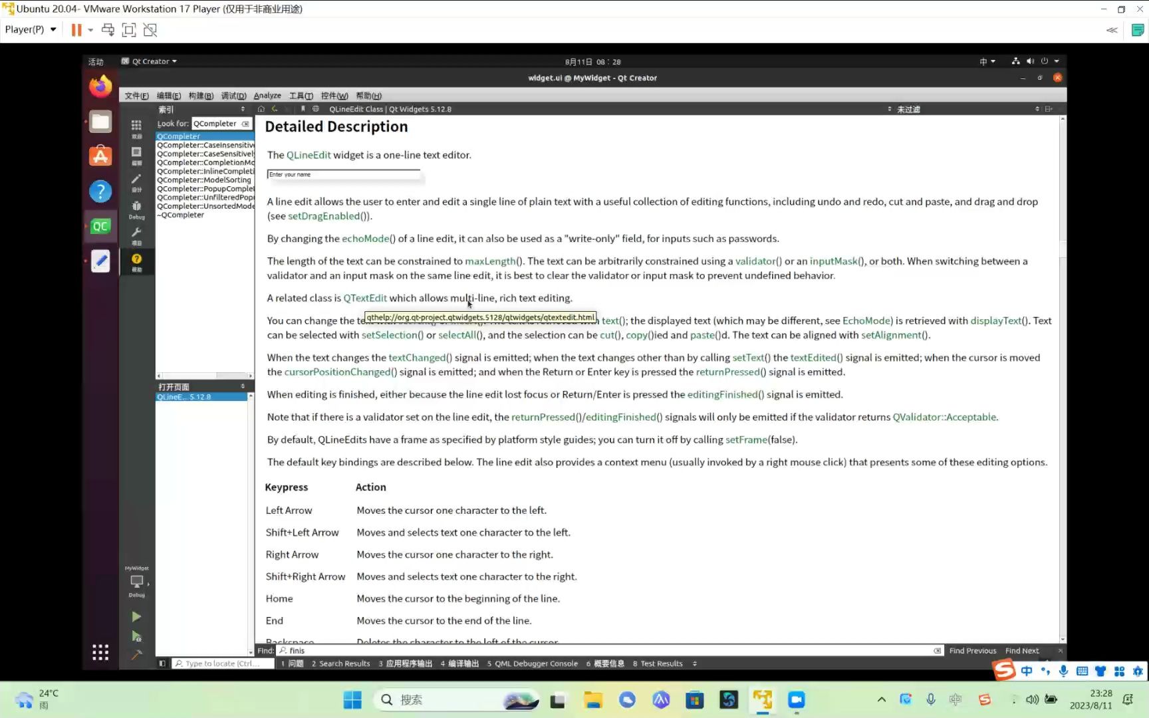The image size is (1149, 718).
Task: Open the VMware Player(P) dropdown menu
Action: [x=31, y=29]
